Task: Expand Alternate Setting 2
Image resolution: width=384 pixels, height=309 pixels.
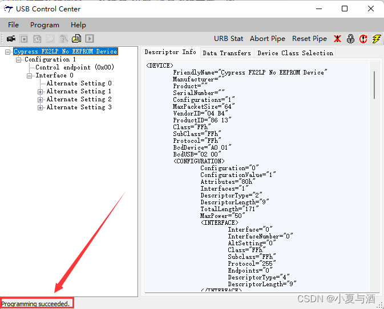Action: point(40,100)
